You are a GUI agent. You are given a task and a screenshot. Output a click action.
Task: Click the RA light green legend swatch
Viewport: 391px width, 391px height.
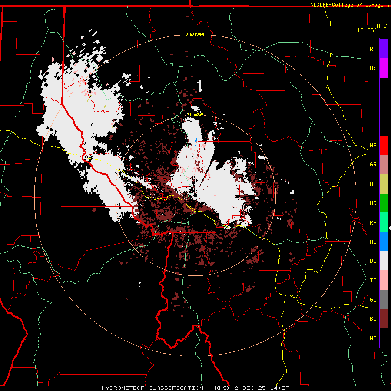384,222
